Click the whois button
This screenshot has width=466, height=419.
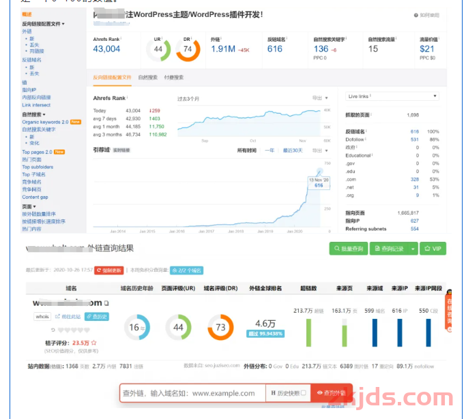click(42, 317)
